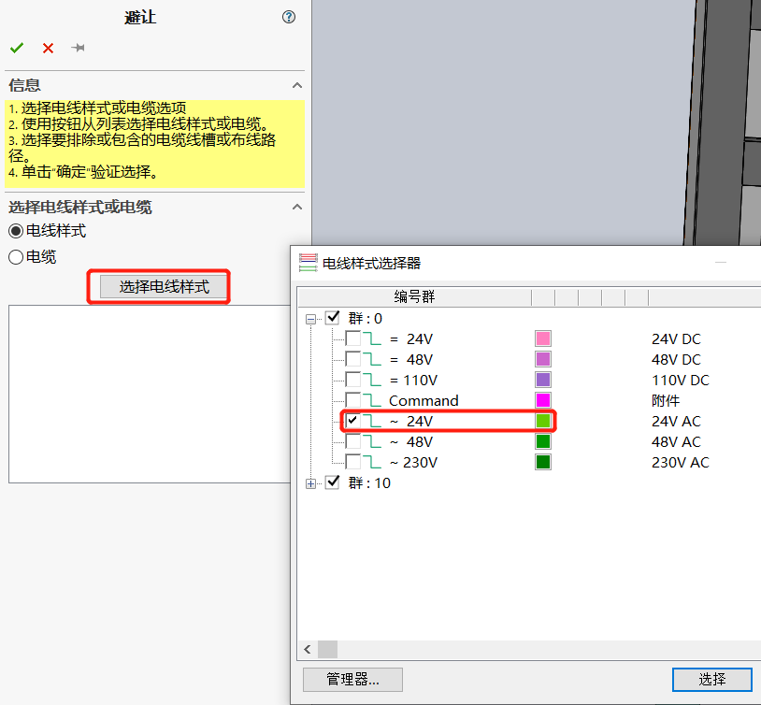Click the 选择 button

click(712, 679)
